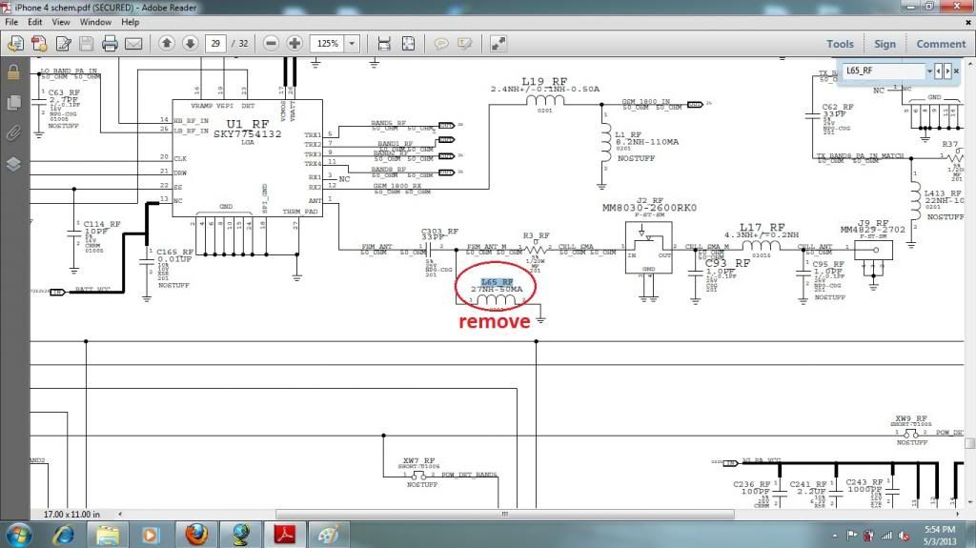Open the Edit menu
Screen dimensions: 976x548
[x=35, y=21]
